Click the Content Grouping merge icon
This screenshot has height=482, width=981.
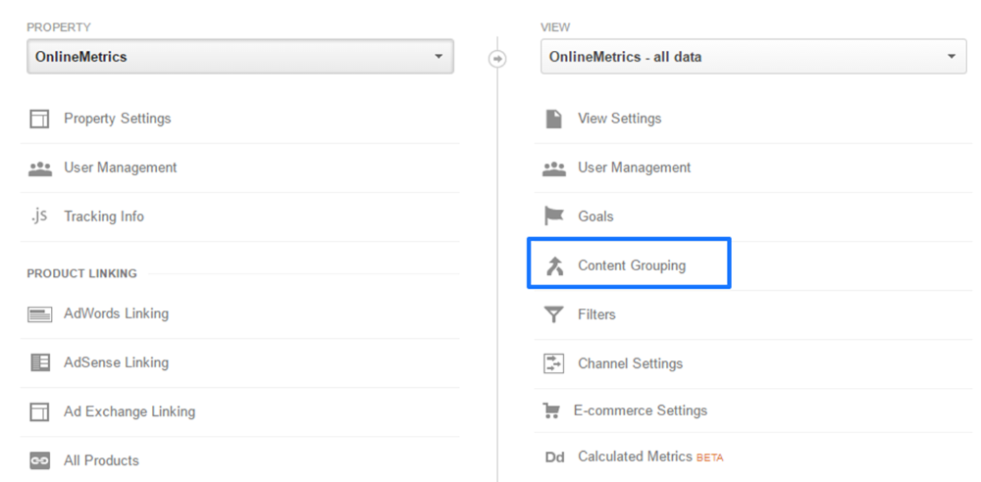(x=554, y=265)
